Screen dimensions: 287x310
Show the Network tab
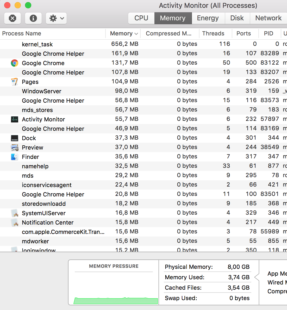tap(269, 18)
